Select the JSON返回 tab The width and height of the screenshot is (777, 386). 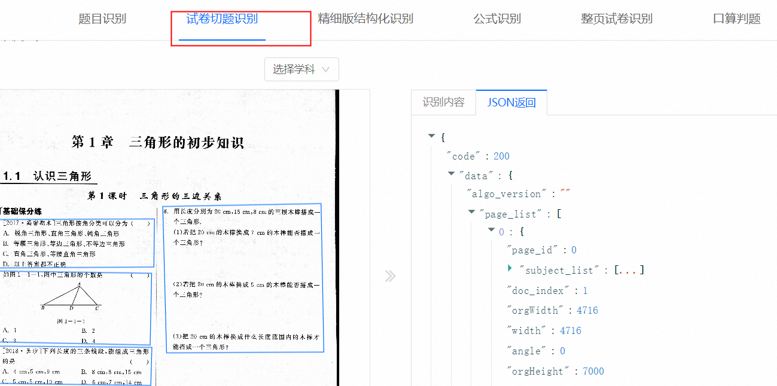[511, 102]
